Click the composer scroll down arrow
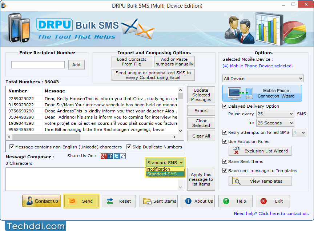Screen dimensions: 314x231 (x=180, y=187)
